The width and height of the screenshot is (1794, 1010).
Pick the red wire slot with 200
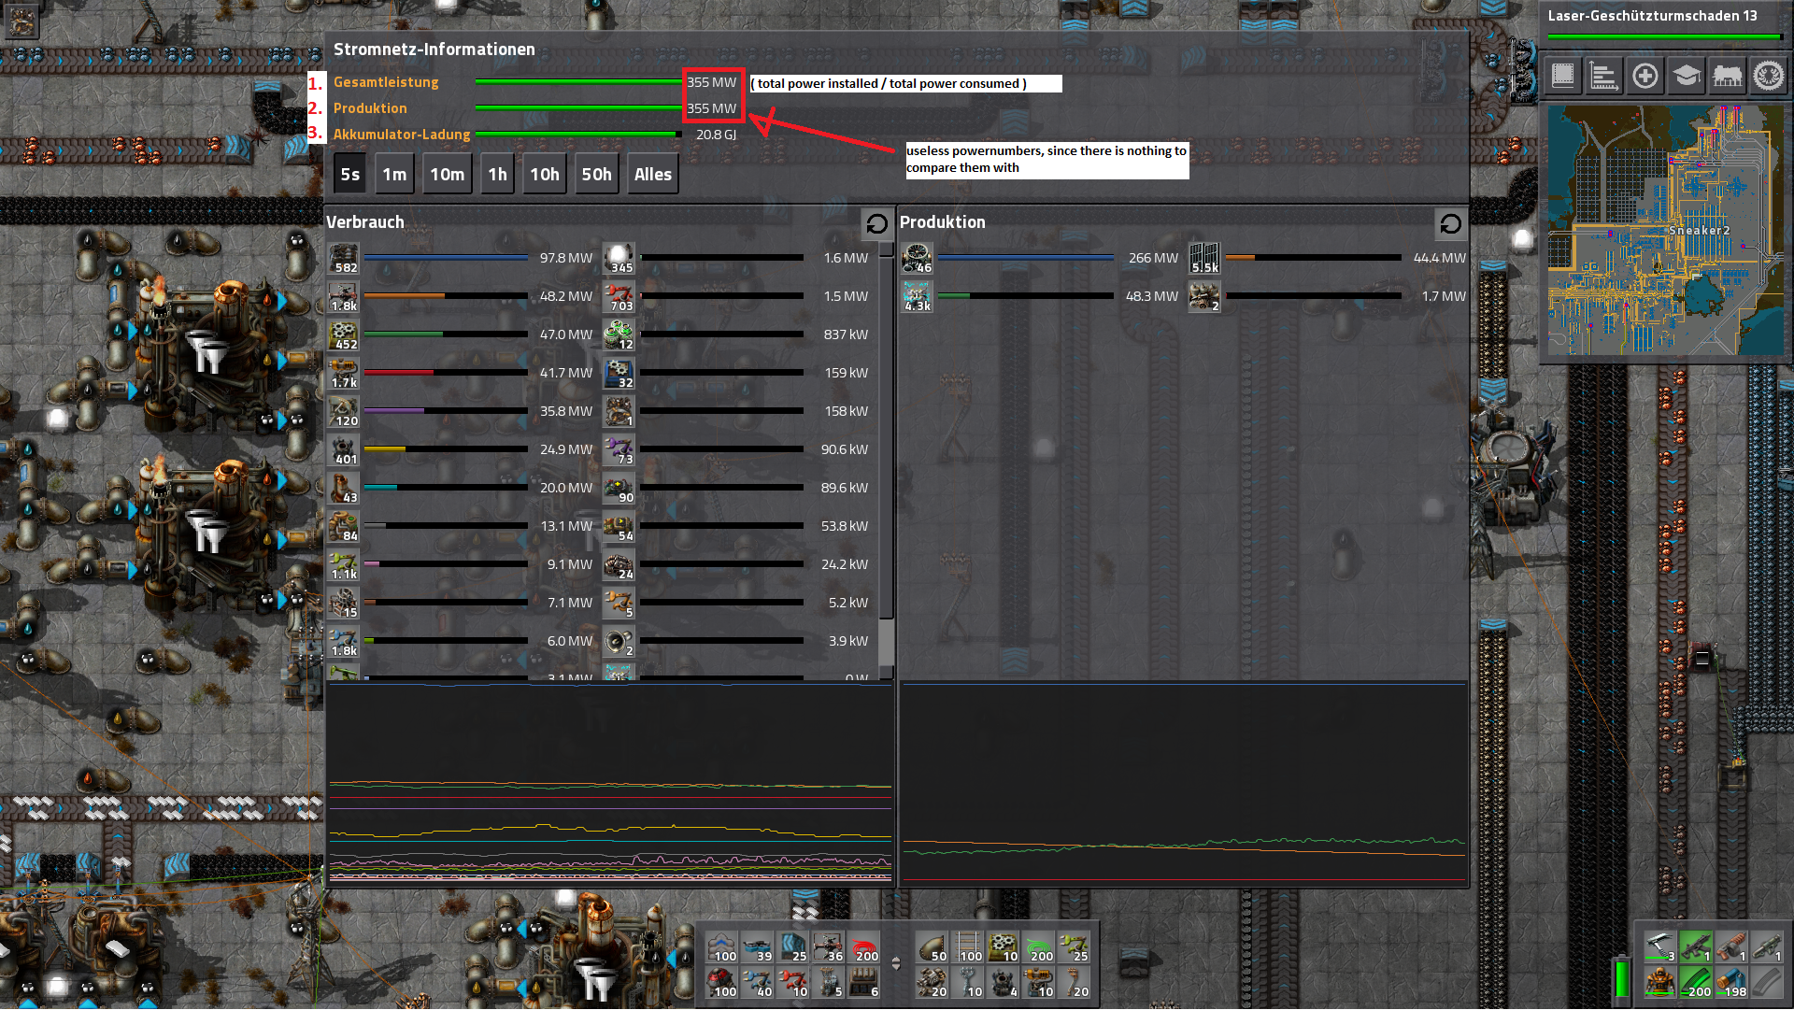pyautogui.click(x=864, y=947)
